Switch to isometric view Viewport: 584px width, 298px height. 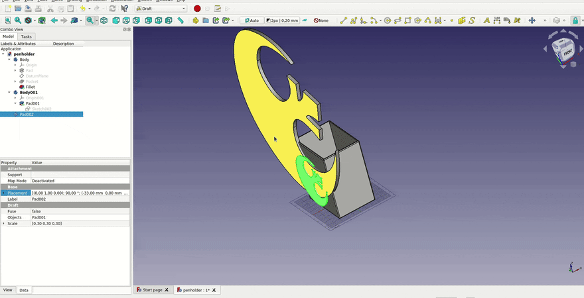pyautogui.click(x=104, y=21)
